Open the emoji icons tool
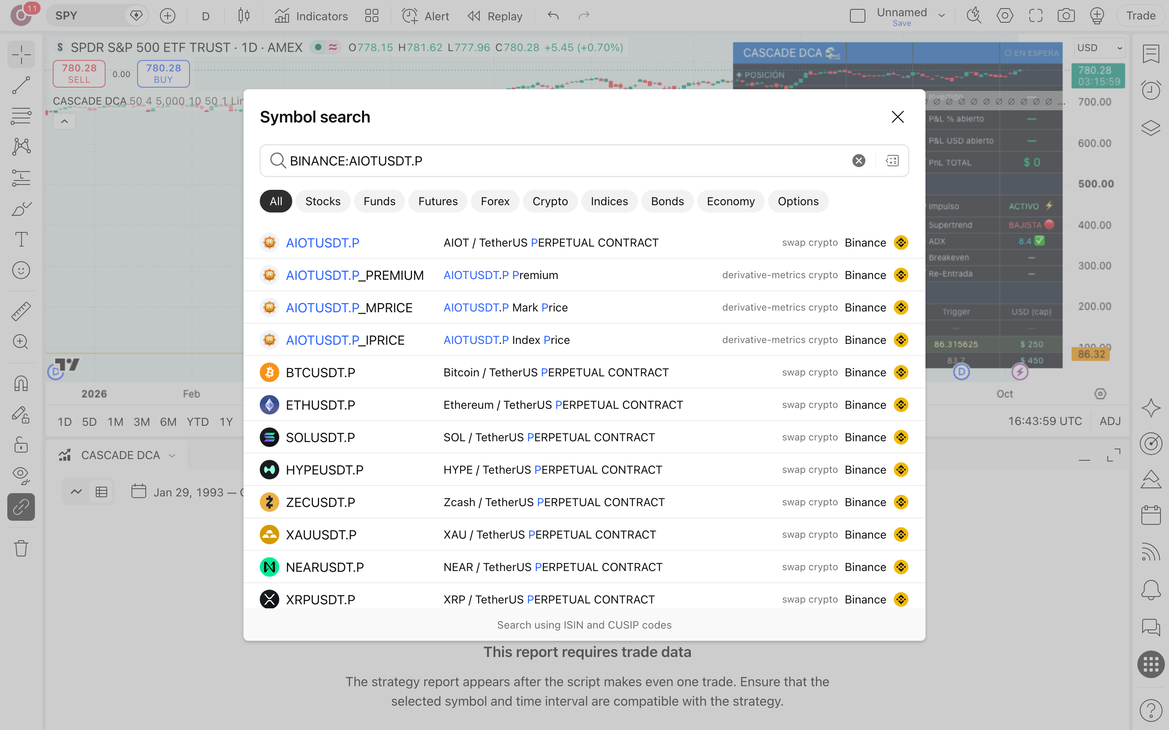 tap(21, 271)
